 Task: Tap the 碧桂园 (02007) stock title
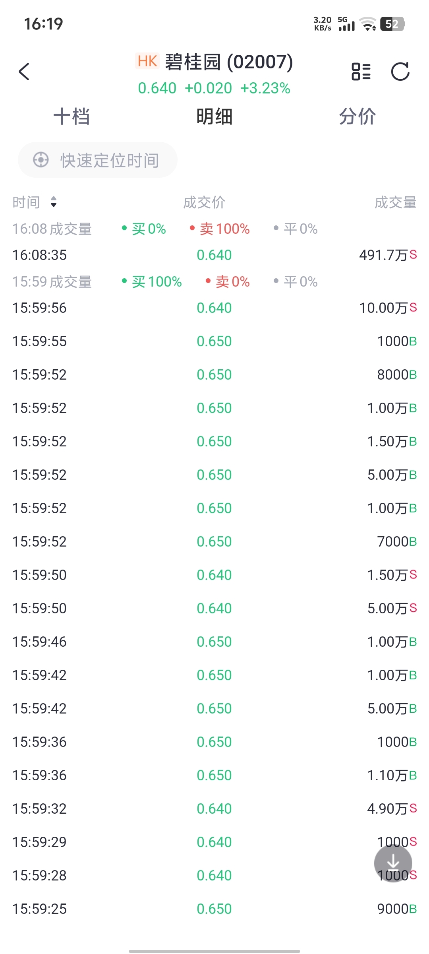228,62
